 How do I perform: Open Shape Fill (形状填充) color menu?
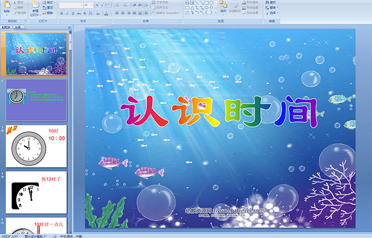(x=251, y=2)
